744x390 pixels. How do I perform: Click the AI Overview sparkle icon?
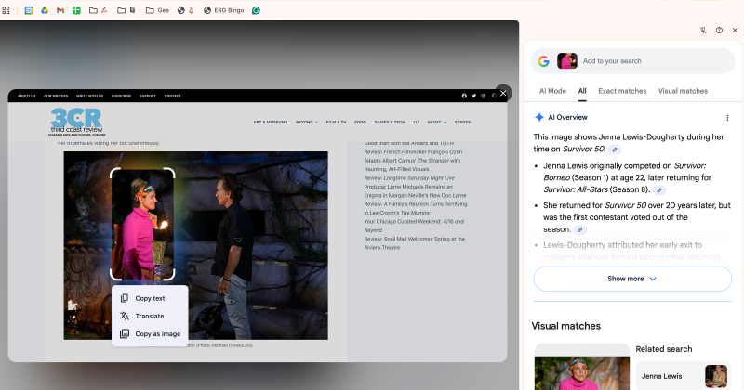click(539, 118)
